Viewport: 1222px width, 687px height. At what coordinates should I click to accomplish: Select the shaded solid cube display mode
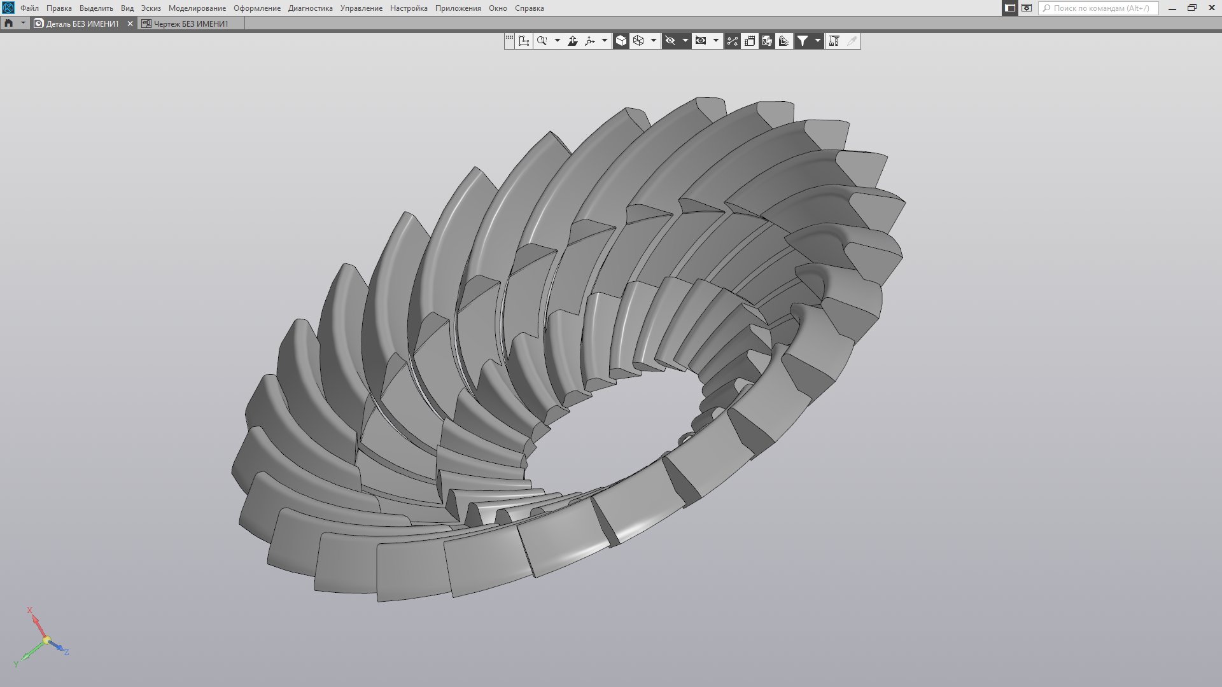621,41
